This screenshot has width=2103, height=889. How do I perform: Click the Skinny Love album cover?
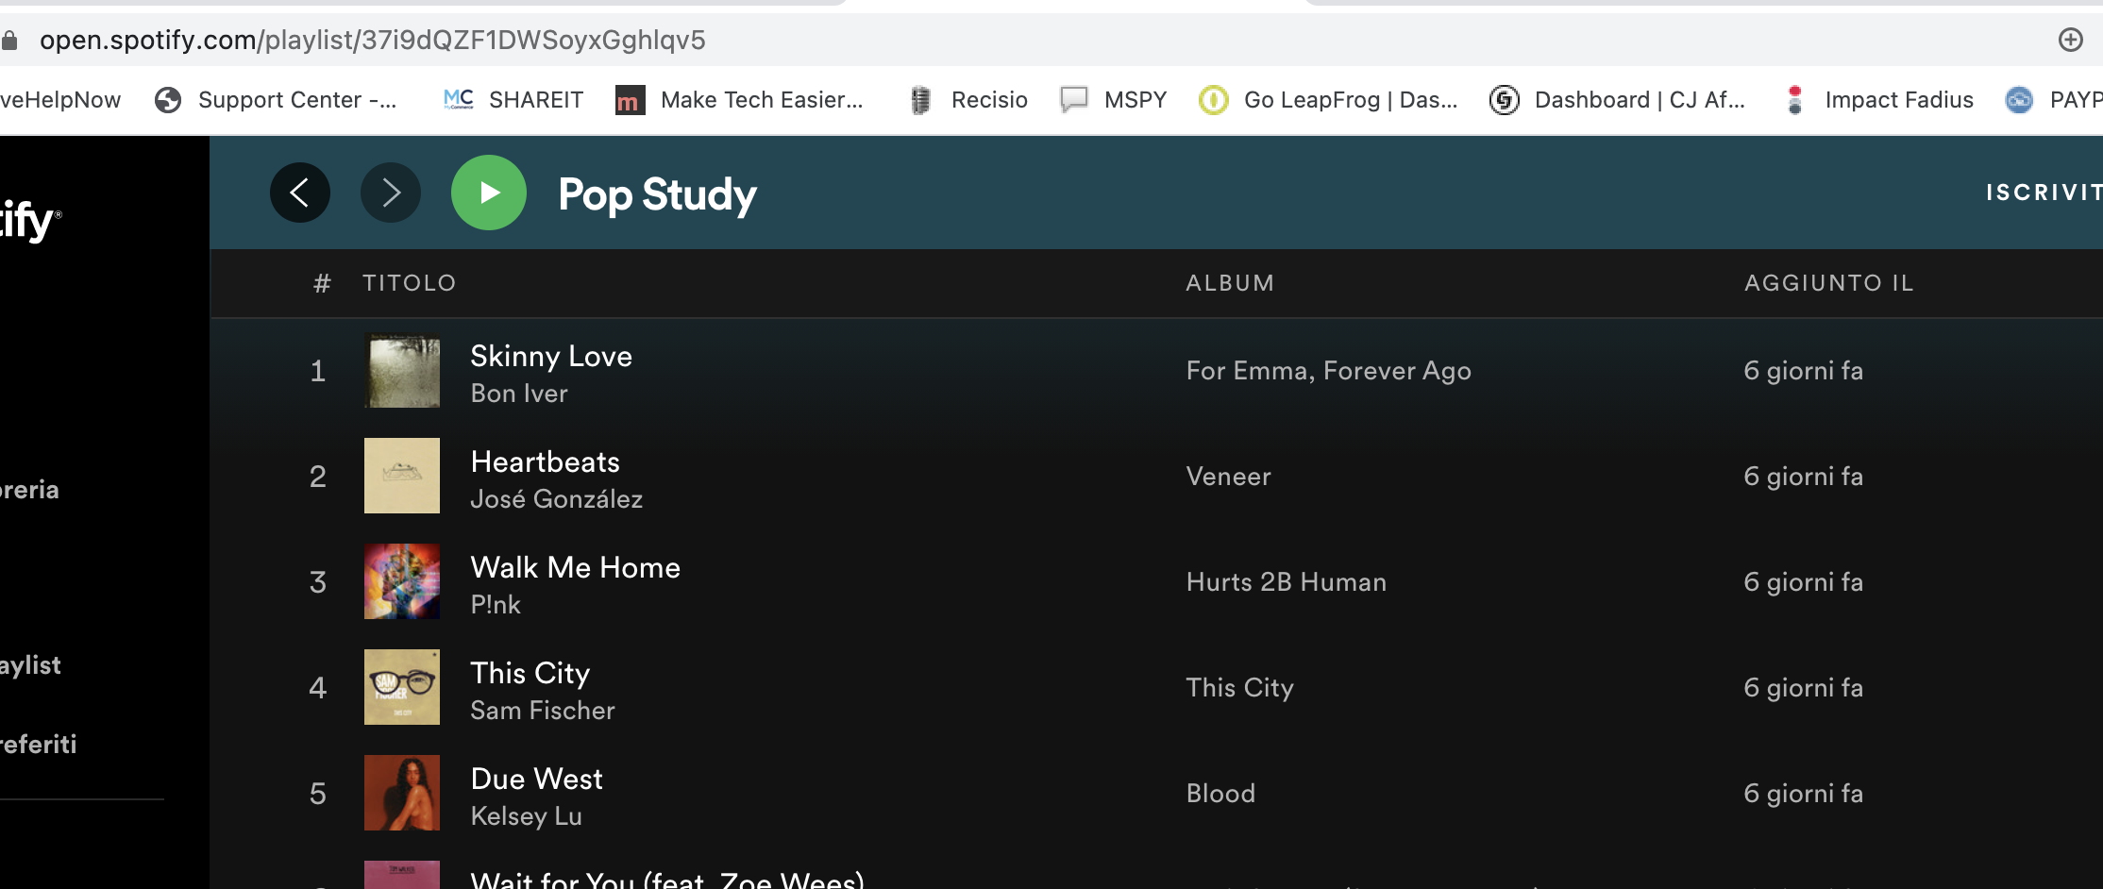(x=402, y=370)
